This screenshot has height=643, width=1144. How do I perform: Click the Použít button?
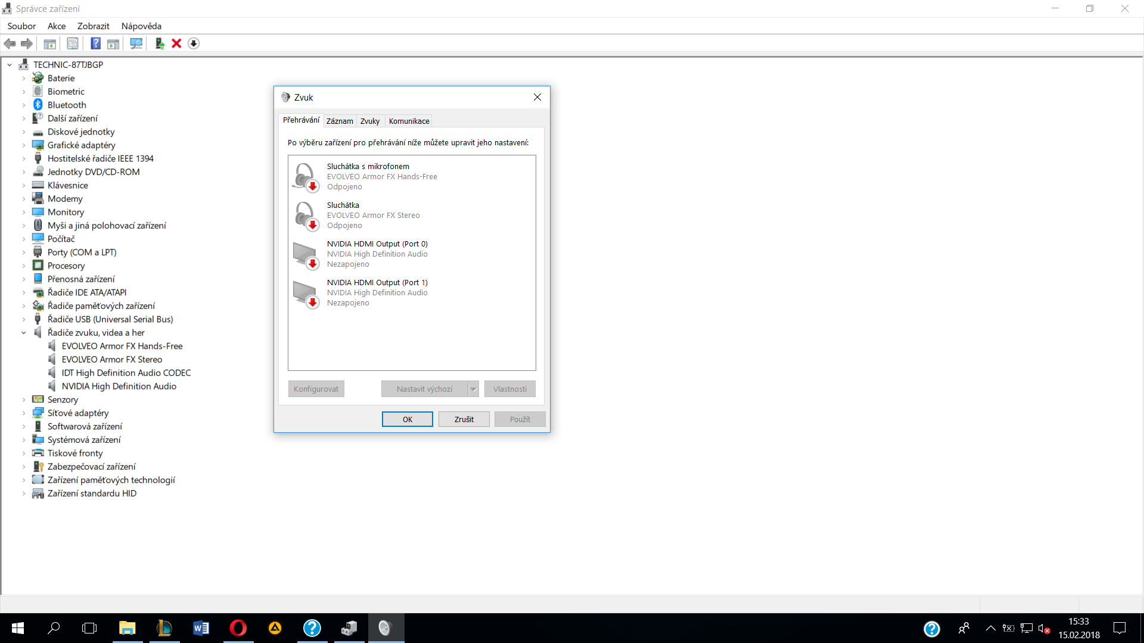coord(520,419)
